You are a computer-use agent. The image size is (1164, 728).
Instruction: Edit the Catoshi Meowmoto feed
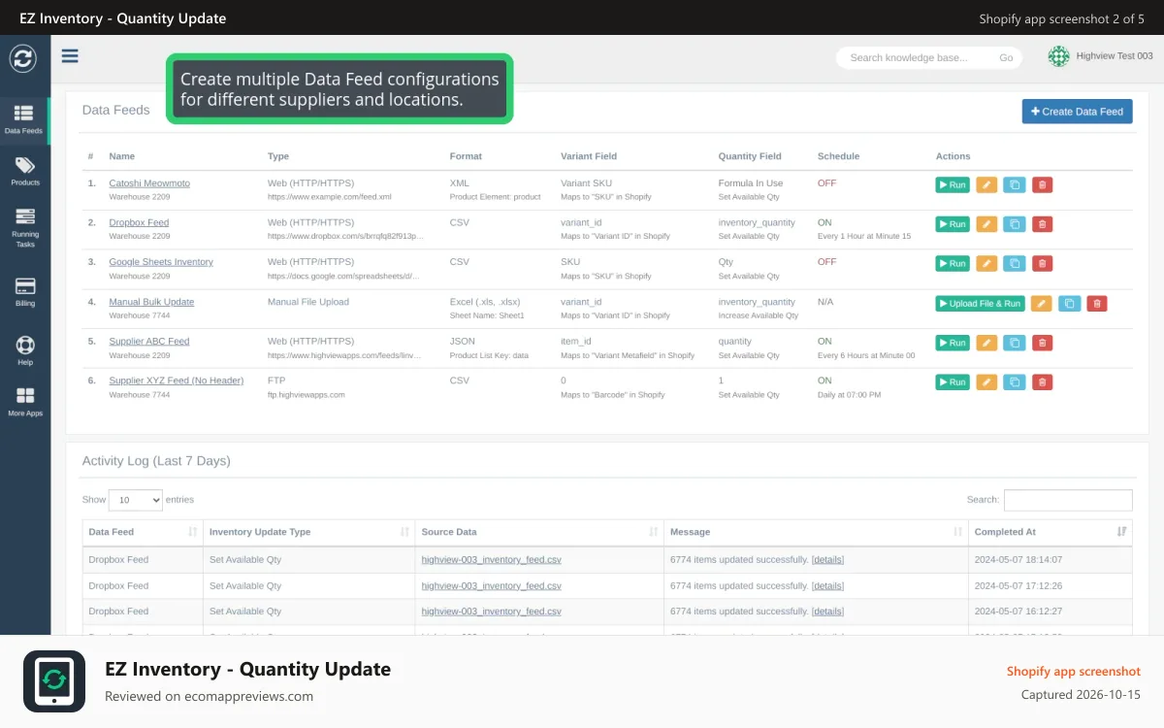[x=986, y=184]
